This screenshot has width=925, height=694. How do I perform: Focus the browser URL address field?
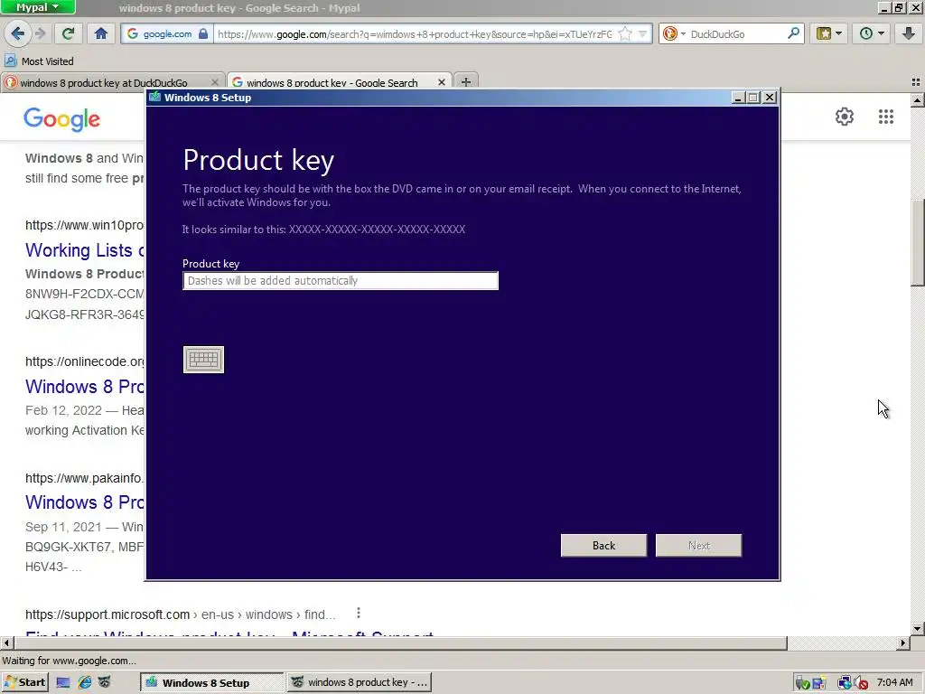pyautogui.click(x=414, y=33)
